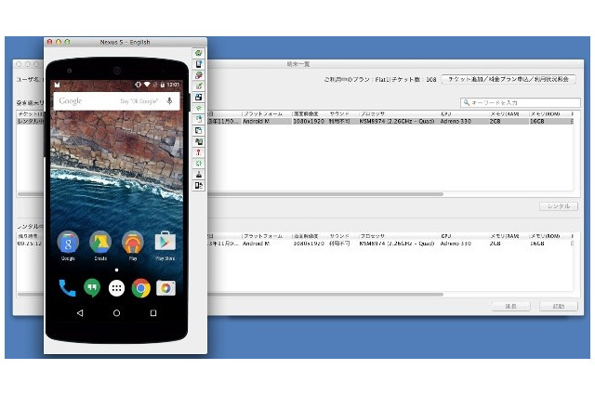Tap the Android Recents square button

(x=153, y=313)
